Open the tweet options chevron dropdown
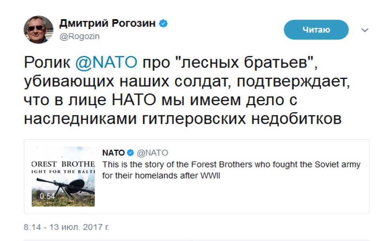This screenshot has width=390, height=241. tap(365, 30)
